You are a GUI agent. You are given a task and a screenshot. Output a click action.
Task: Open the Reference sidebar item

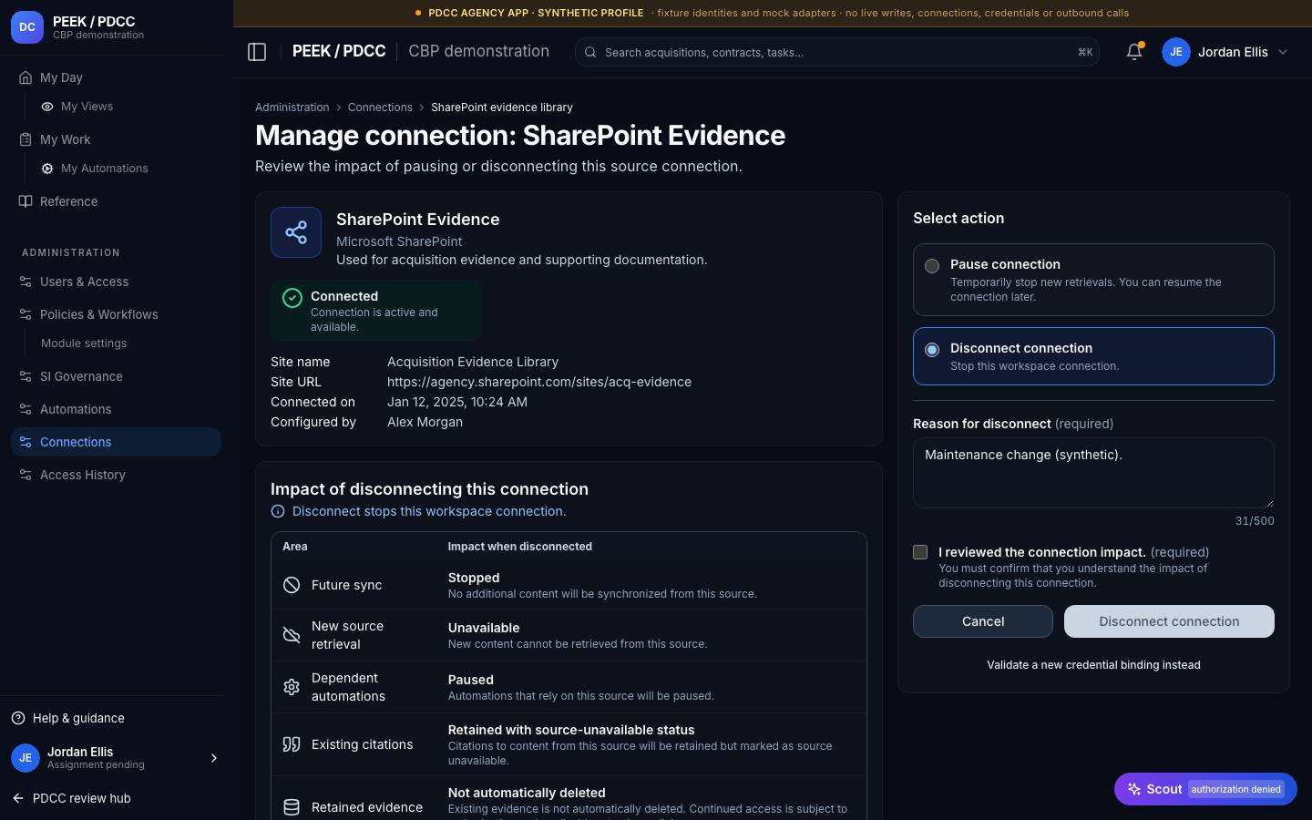pos(116,201)
